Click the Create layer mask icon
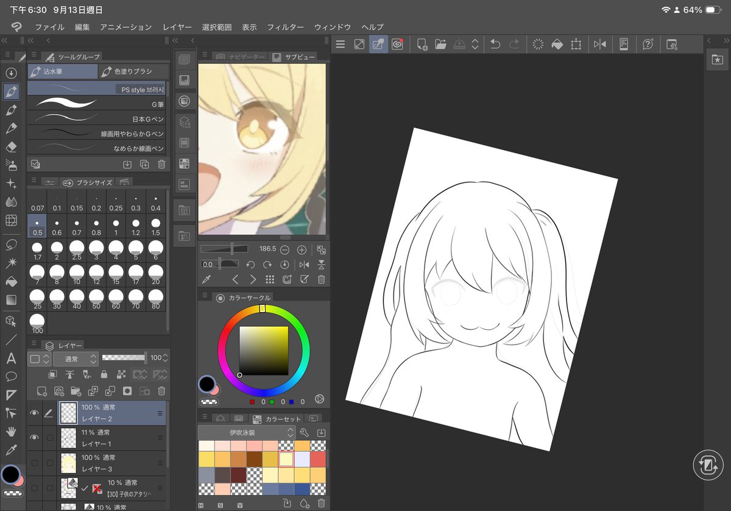 127,391
